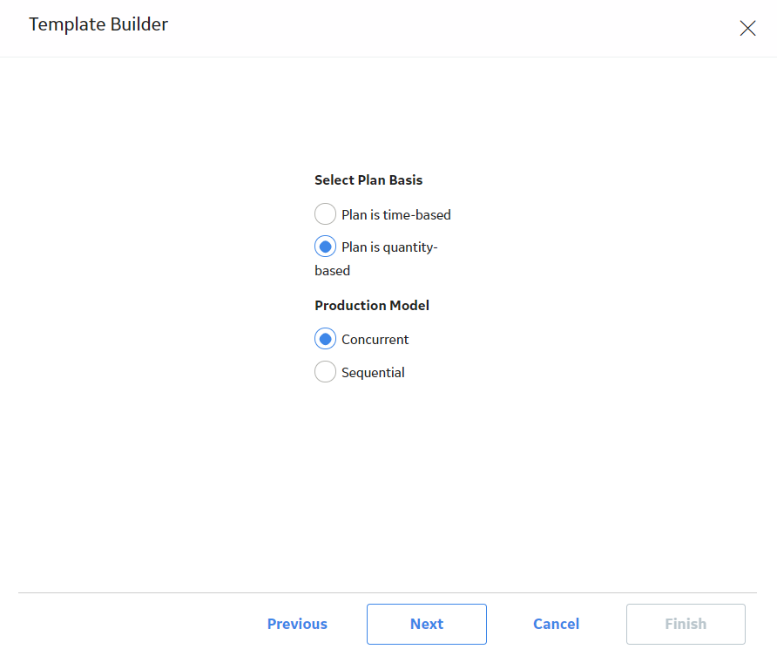Click the 'Concurrent' option label text
777x656 pixels.
pyautogui.click(x=375, y=340)
